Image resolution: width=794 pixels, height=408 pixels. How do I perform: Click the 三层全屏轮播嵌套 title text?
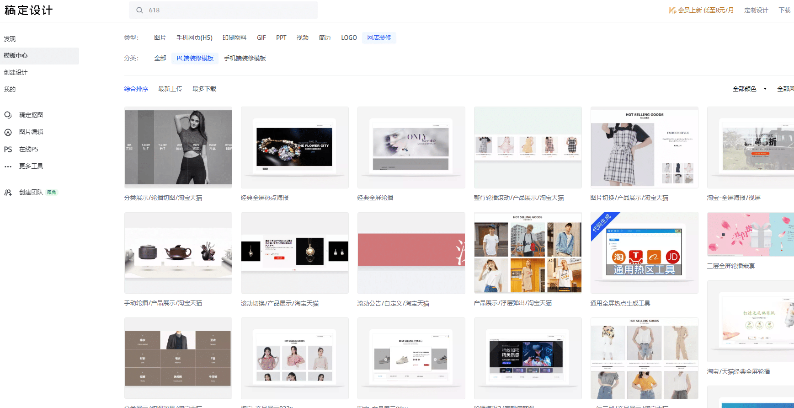point(731,266)
